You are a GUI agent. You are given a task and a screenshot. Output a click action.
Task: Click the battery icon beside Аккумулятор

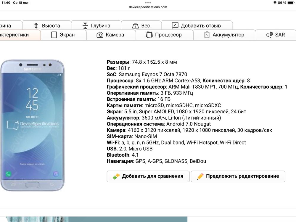207,35
